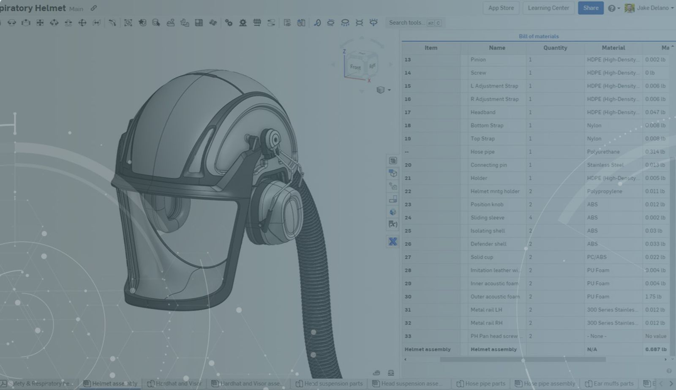Click the print icon near the bottom right
Image resolution: width=676 pixels, height=390 pixels.
pyautogui.click(x=376, y=372)
